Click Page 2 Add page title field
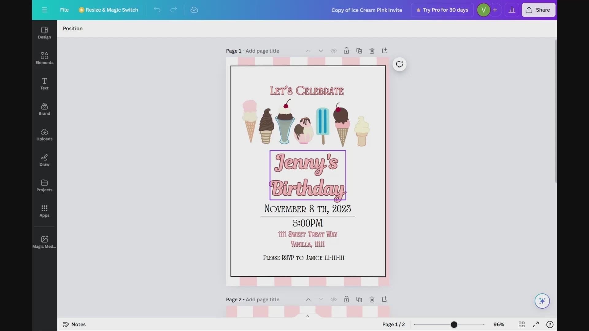The image size is (589, 331). 262,299
